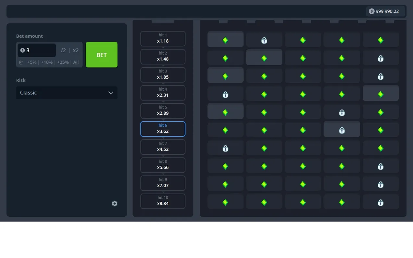
Task: Pick the highlighted diamond in row two
Action: point(264,58)
